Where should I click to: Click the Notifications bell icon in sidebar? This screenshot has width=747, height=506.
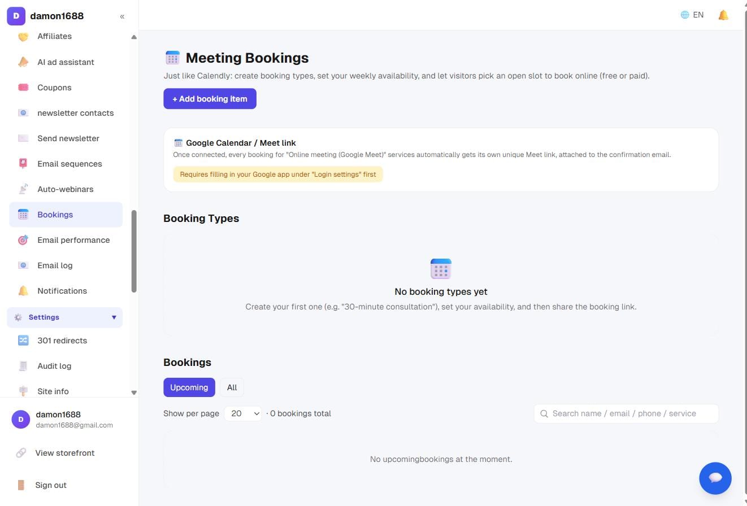coord(23,291)
